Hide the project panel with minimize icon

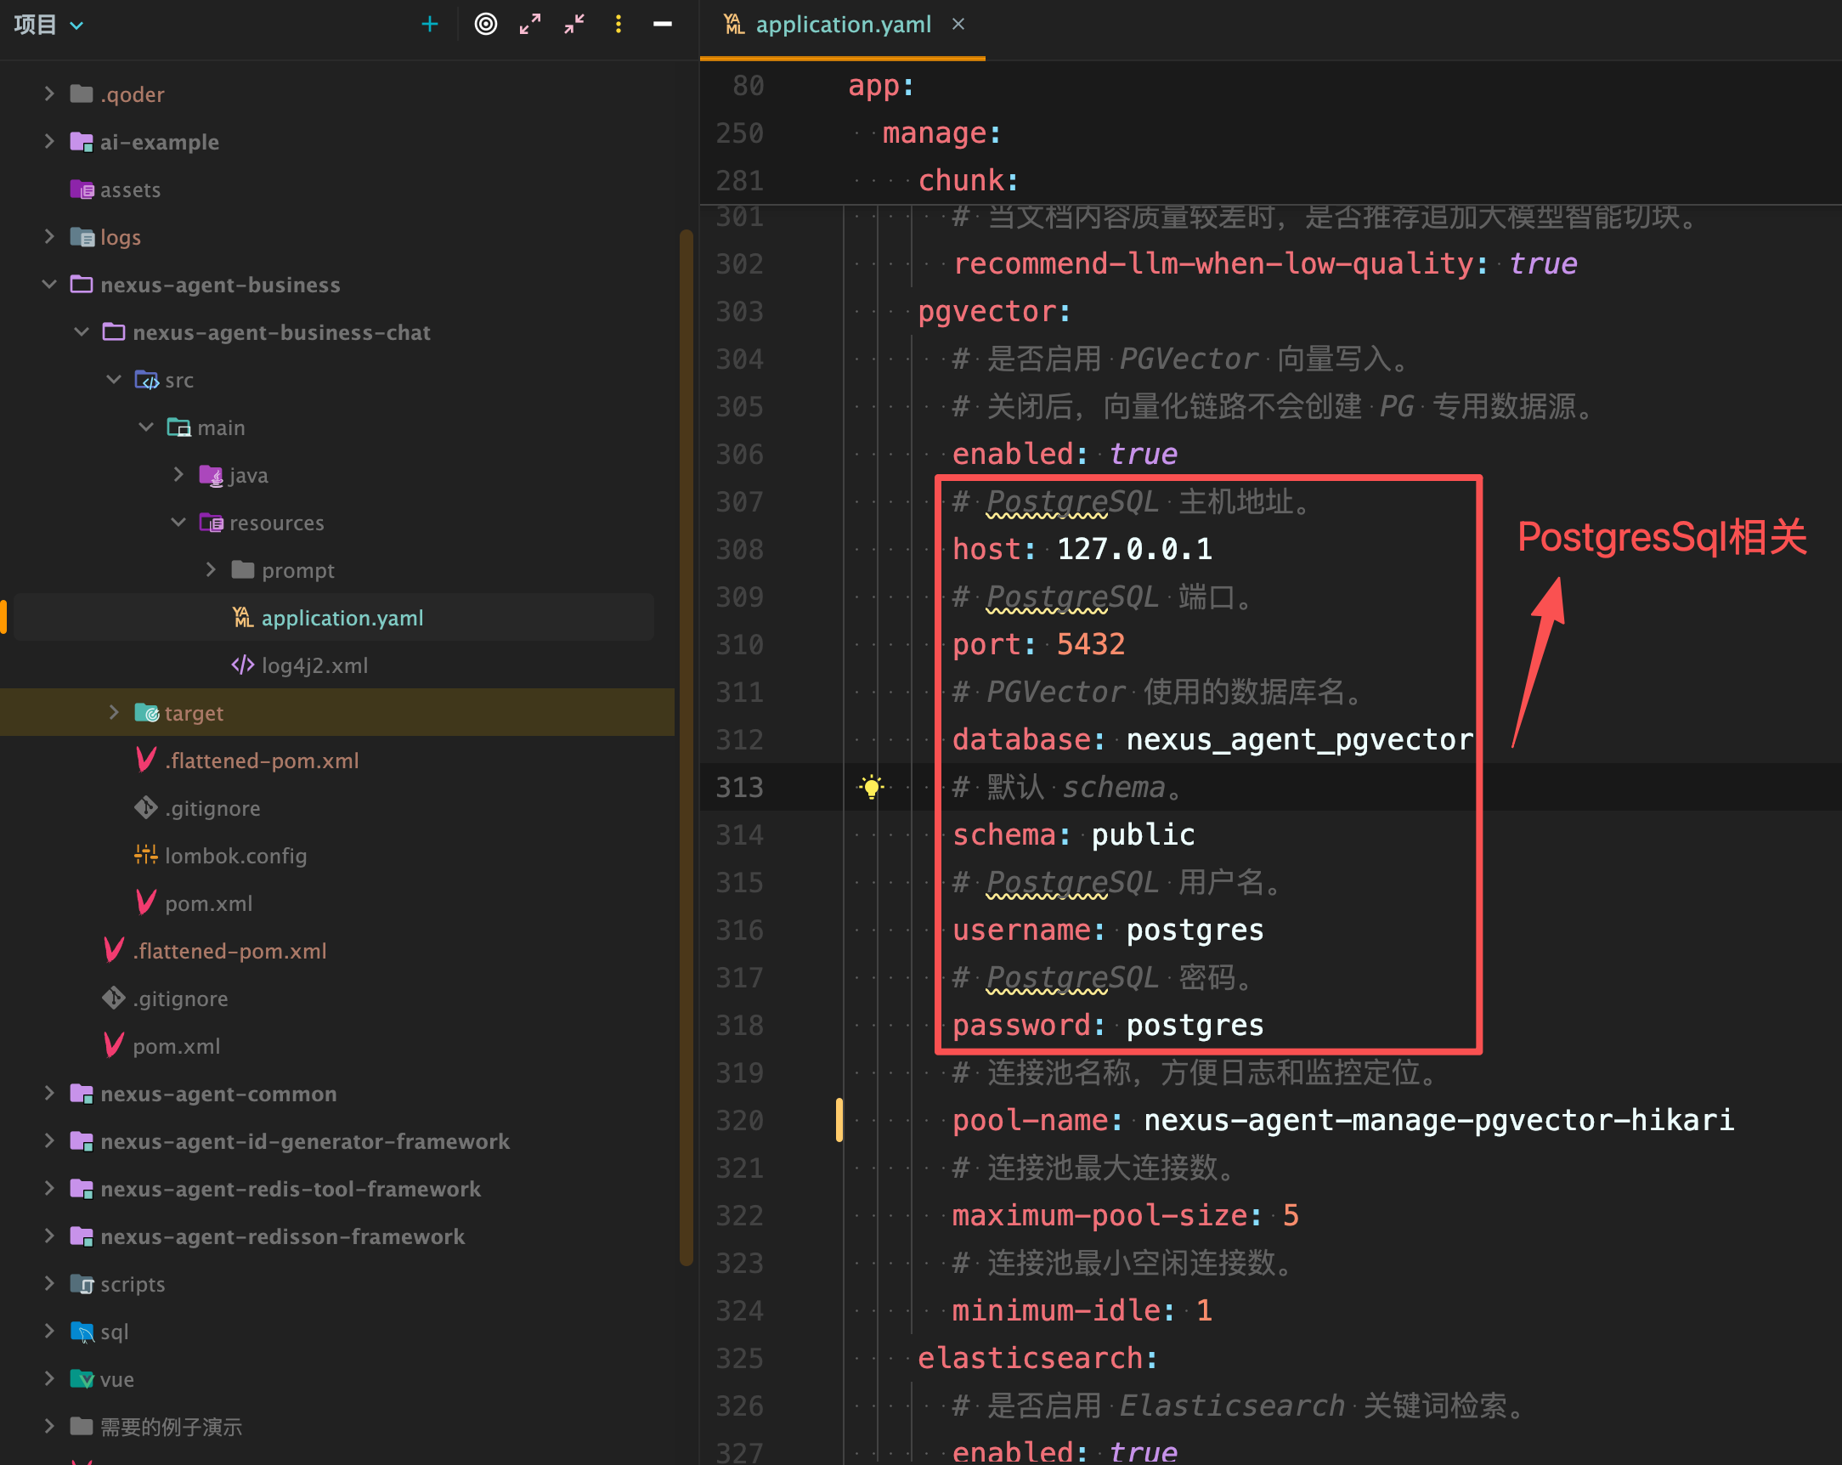coord(662,25)
